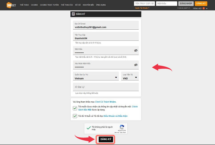This screenshot has height=145, width=215.
Task: Open the Tiếng Việt language selector arrow
Action: [x=207, y=9]
